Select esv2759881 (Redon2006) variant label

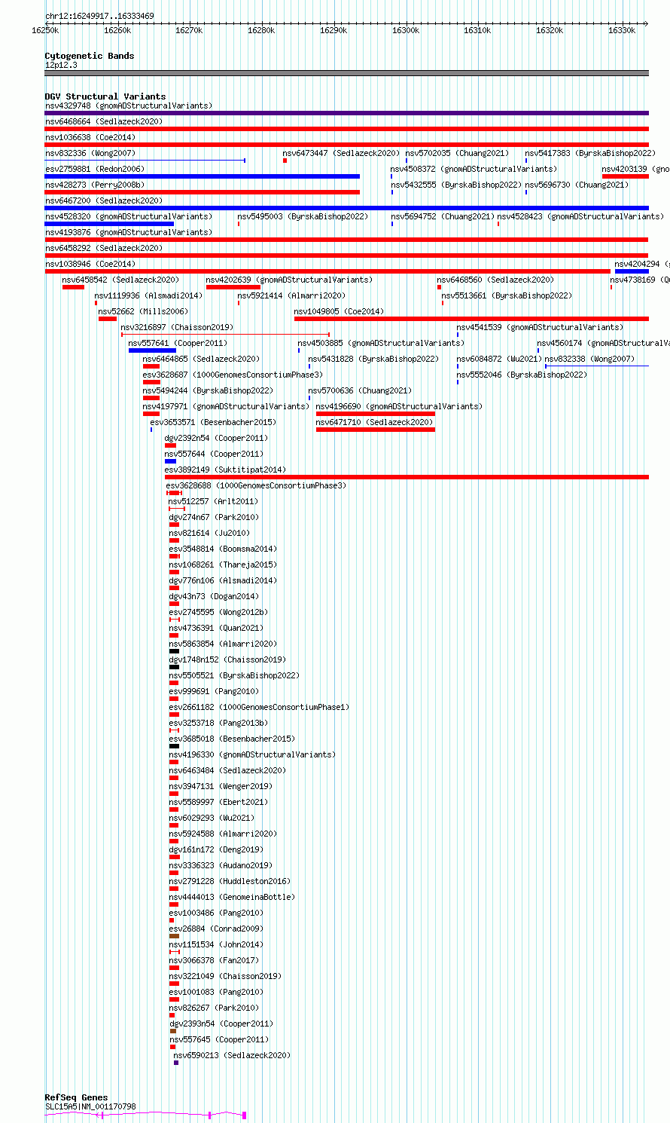95,169
